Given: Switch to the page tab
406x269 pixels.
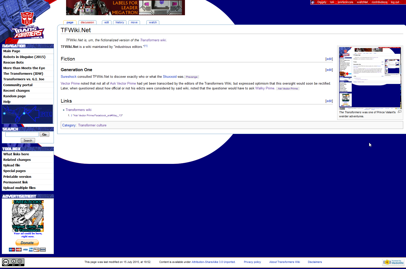Looking at the screenshot, I should coord(70,22).
